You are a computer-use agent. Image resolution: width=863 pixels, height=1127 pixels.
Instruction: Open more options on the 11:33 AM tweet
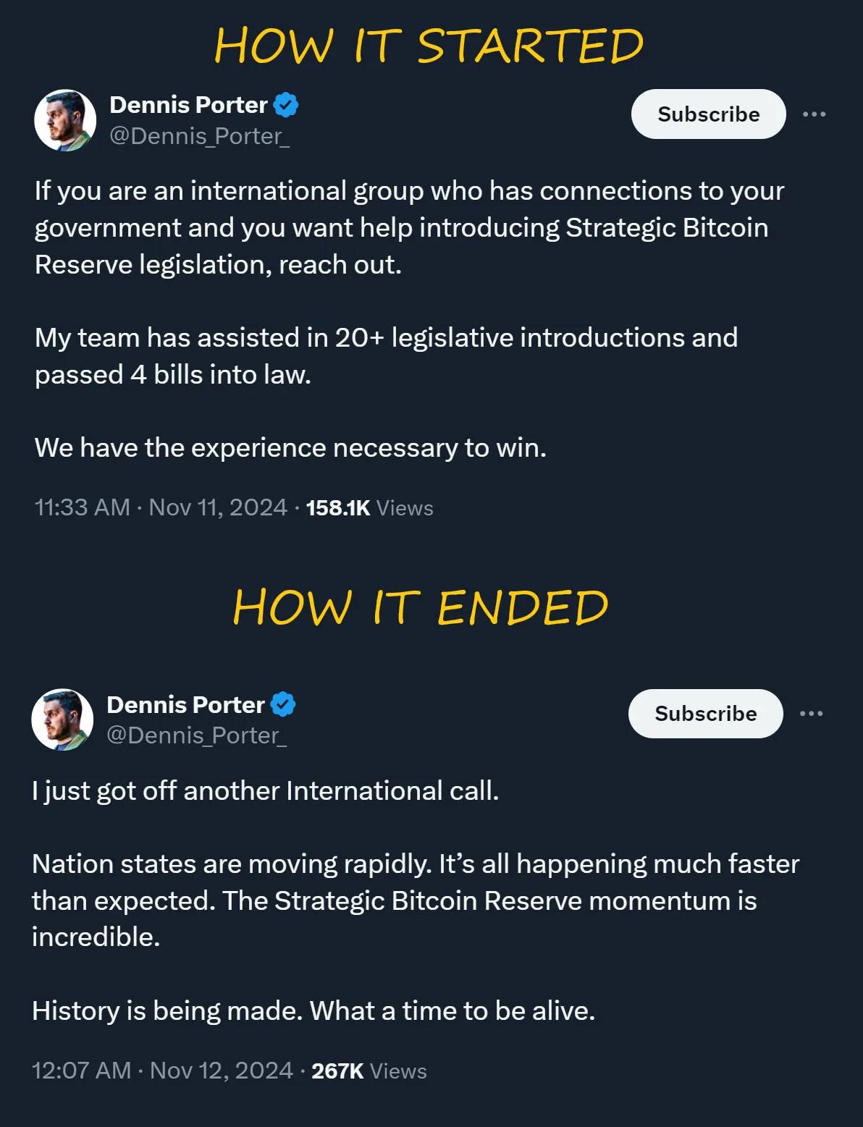[x=814, y=114]
